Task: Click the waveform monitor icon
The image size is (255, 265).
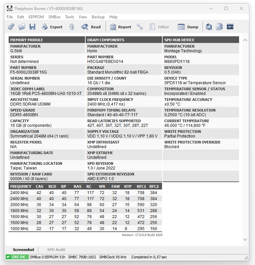Action: 230,27
